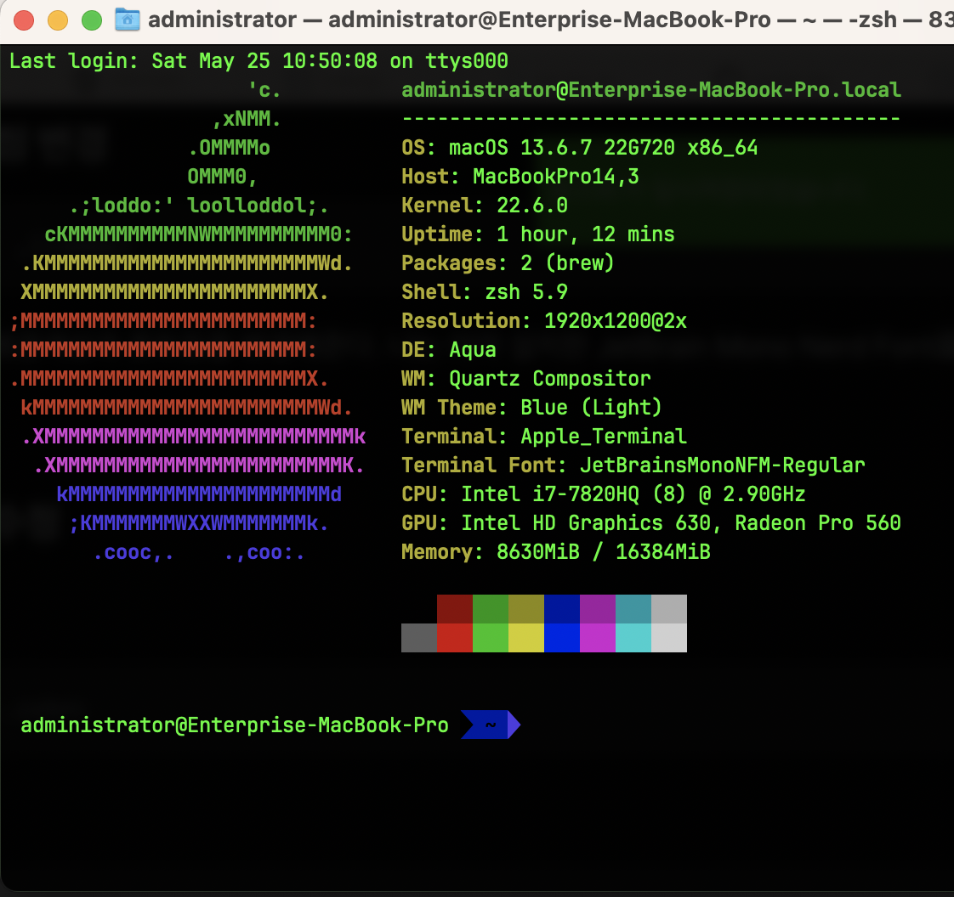Click the dark gray color block, bottom row
The image size is (954, 897).
[x=419, y=638]
